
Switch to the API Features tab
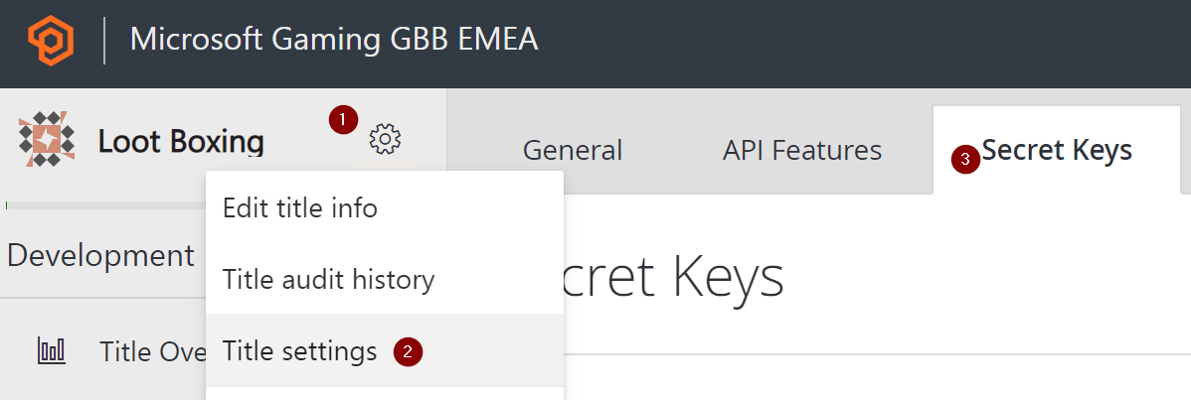pos(802,150)
